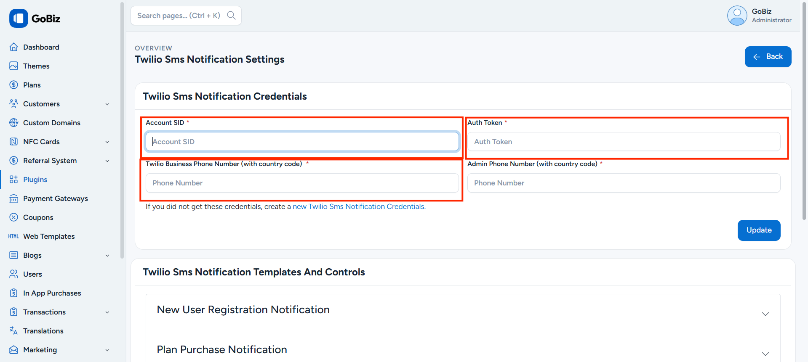Click the search magnifier icon
This screenshot has width=808, height=362.
pyautogui.click(x=231, y=16)
